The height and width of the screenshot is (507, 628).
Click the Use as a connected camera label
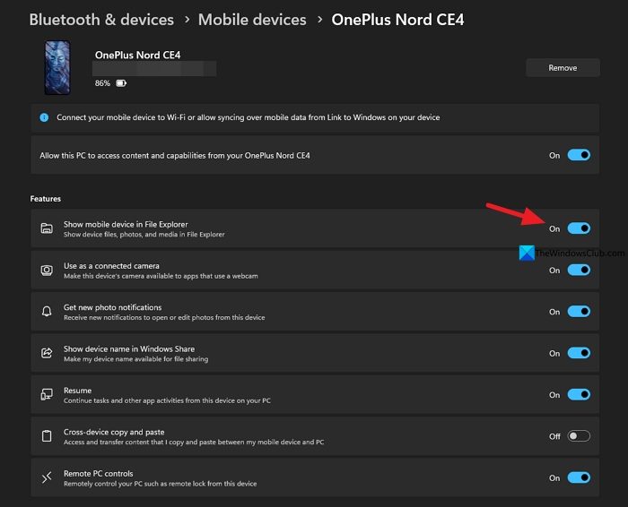coord(111,266)
